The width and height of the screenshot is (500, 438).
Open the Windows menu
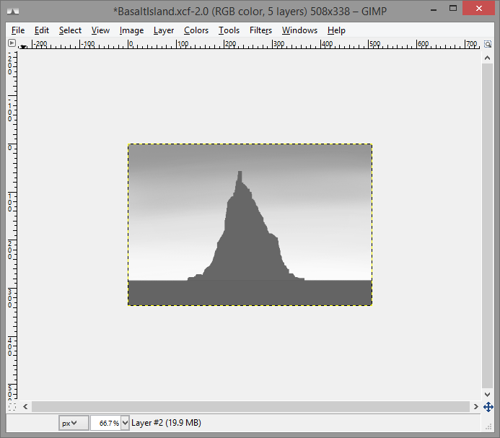pos(299,30)
